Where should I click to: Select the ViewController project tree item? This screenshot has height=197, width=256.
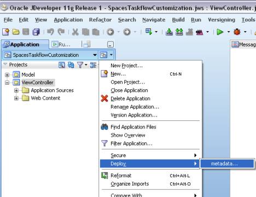click(x=37, y=83)
